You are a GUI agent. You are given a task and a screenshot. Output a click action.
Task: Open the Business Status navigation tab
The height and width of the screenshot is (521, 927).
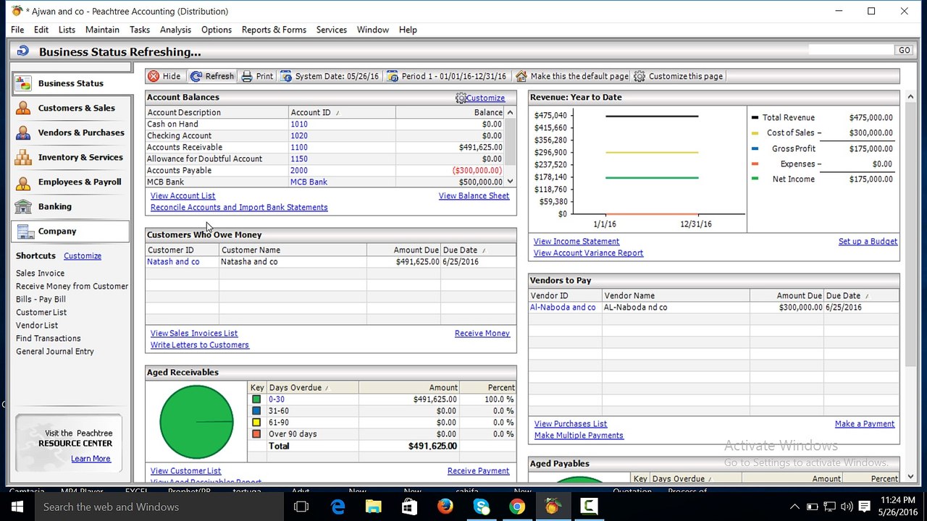[x=71, y=83]
